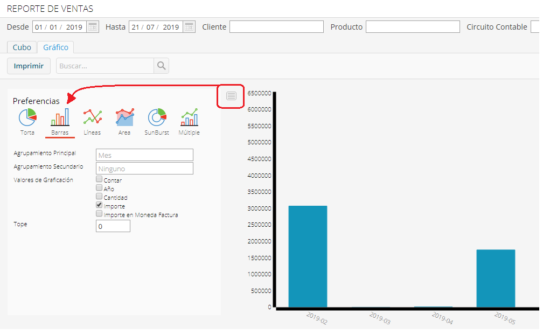Select the Líneas line chart type

tap(92, 122)
